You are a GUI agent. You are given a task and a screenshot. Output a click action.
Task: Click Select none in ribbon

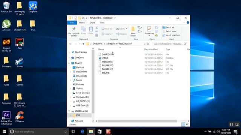click(169, 31)
